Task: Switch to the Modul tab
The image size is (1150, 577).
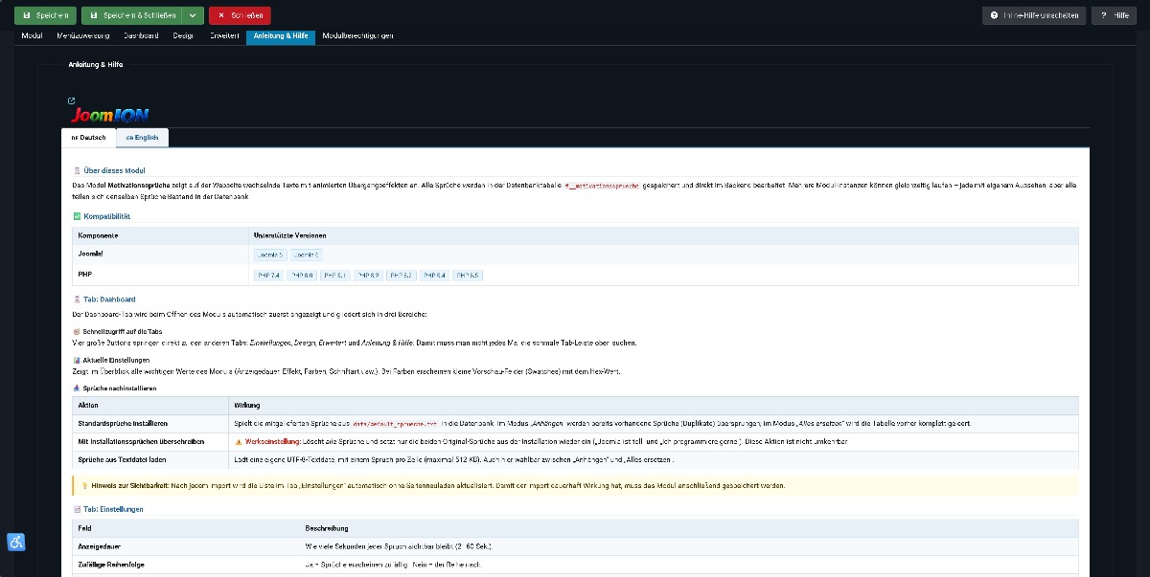Action: (32, 35)
